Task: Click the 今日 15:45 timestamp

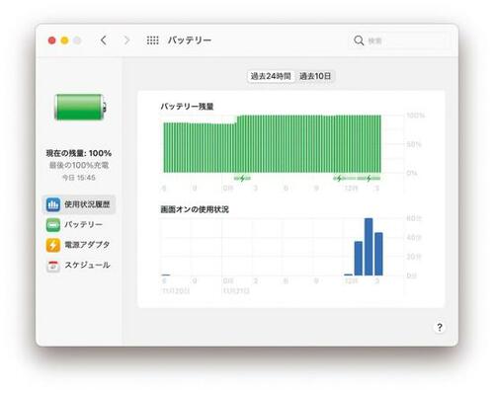Action: pos(79,178)
